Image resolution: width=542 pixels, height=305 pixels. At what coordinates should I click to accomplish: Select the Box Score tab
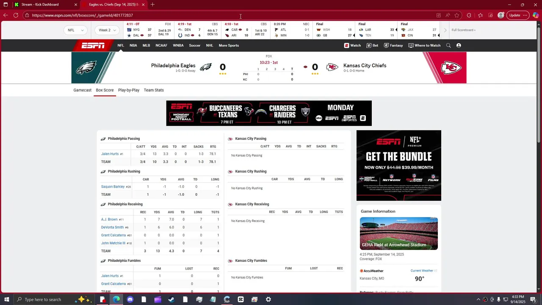(x=105, y=90)
